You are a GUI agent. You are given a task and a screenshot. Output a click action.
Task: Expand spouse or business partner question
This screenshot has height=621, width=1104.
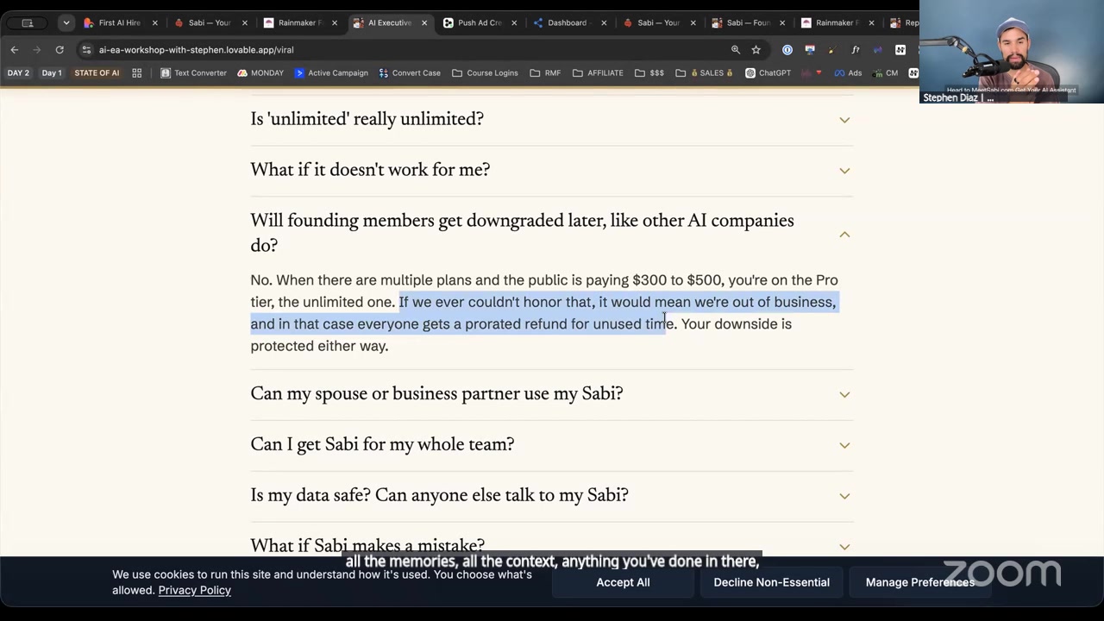[x=551, y=394]
